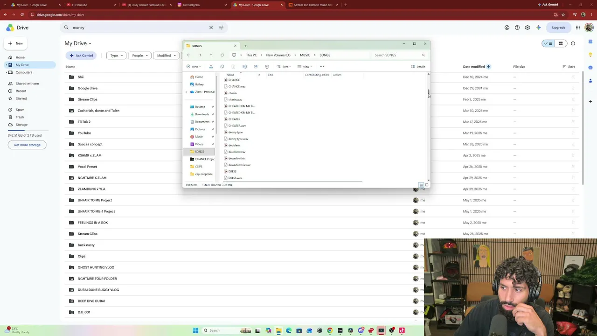
Task: Open Google Drive search filter options
Action: 221,28
